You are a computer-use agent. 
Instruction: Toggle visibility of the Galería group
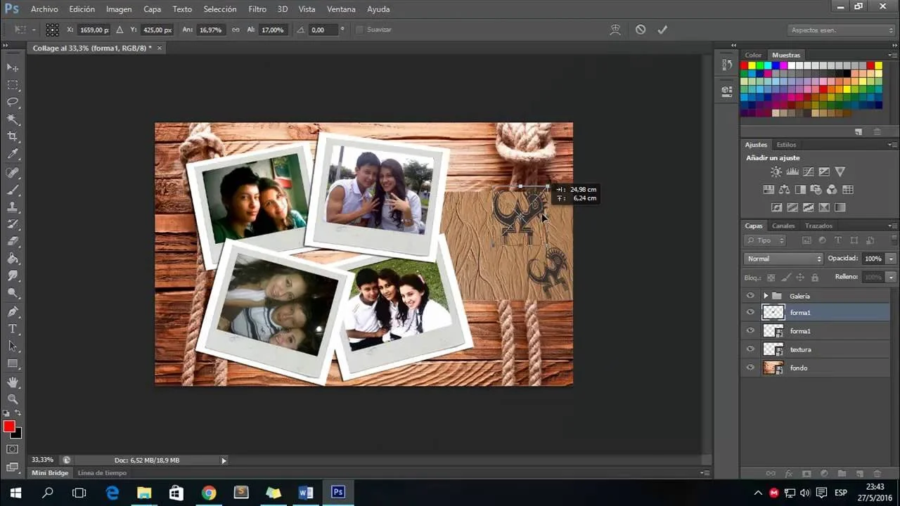click(x=750, y=296)
